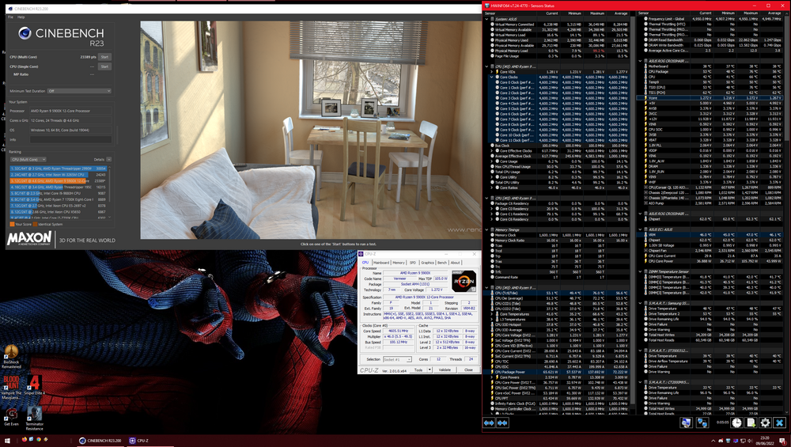Click the HWiNFO log file icon
This screenshot has width=791, height=447.
751,423
